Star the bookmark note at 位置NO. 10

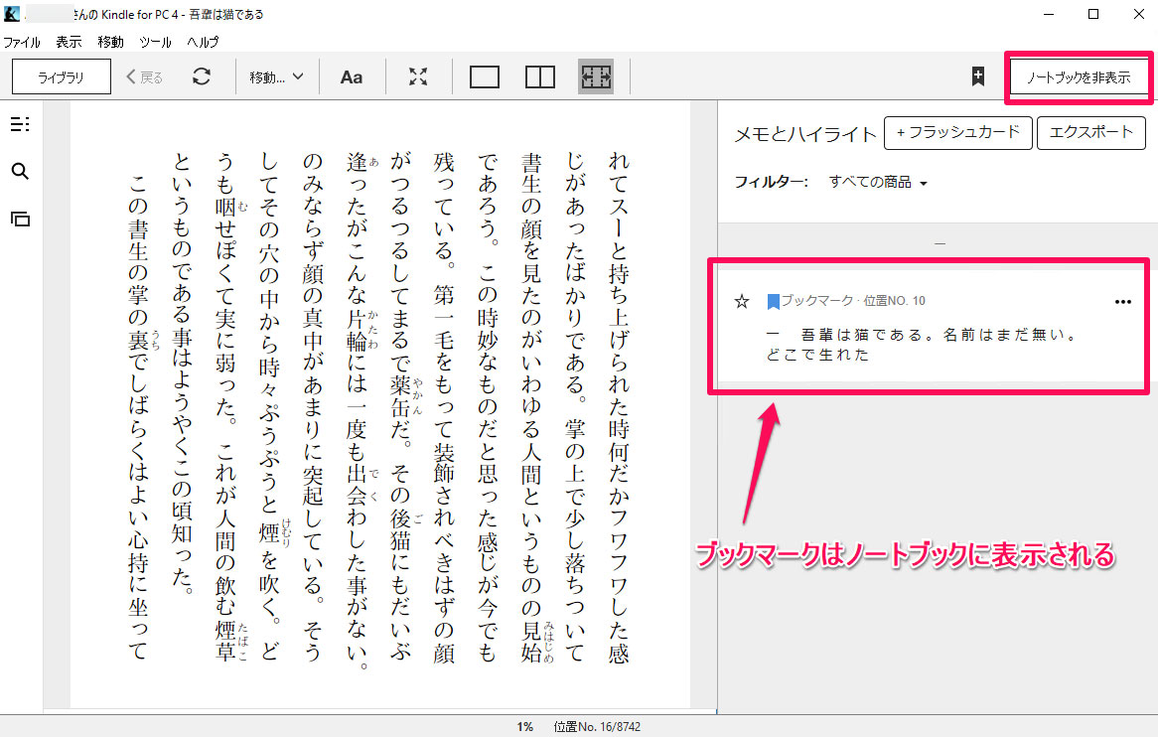tap(742, 301)
